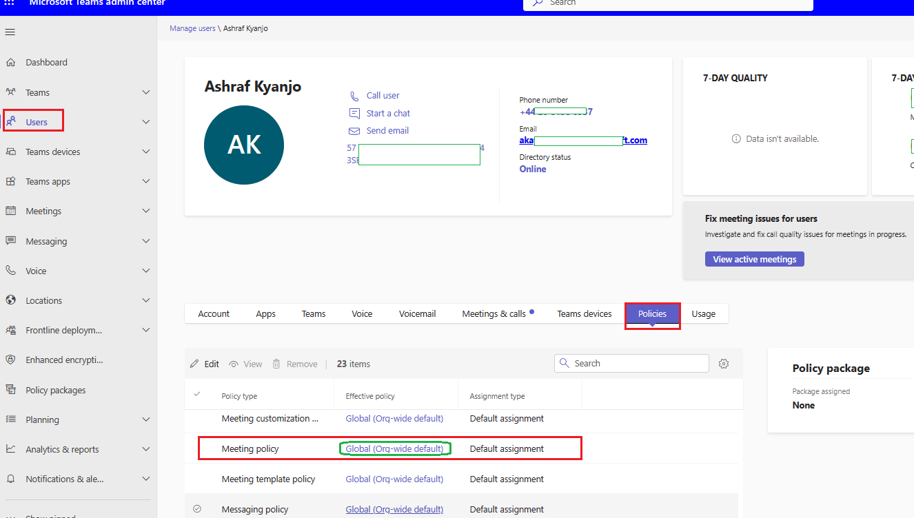Open Global (Org-wide default) meeting policy link

394,448
